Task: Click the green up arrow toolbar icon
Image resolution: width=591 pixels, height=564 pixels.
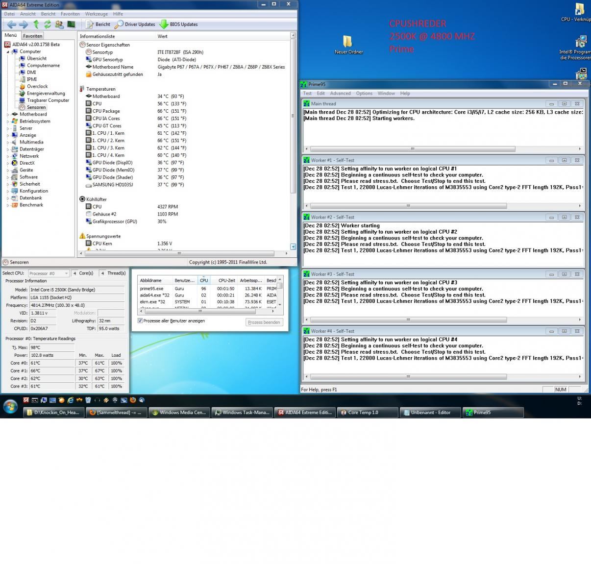Action: [x=36, y=24]
